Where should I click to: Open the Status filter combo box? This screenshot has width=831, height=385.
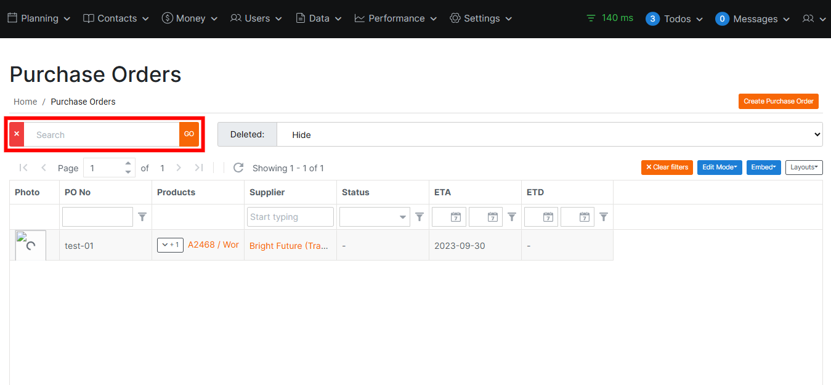point(374,216)
